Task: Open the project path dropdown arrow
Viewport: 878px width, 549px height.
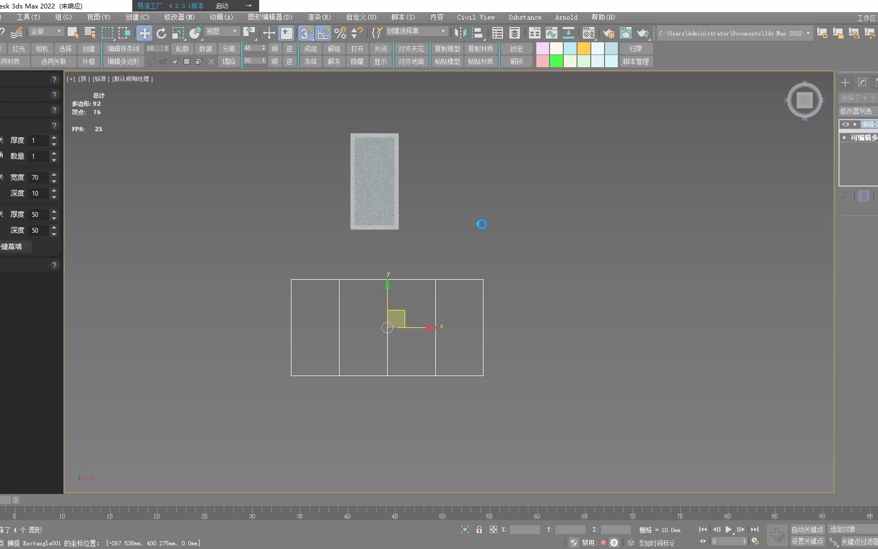Action: pos(808,33)
